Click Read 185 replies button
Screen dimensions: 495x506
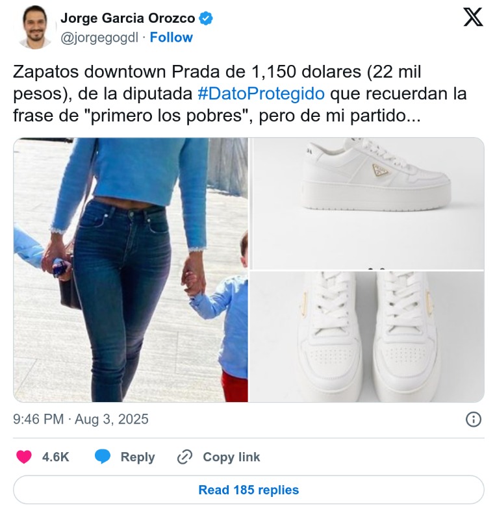248,490
